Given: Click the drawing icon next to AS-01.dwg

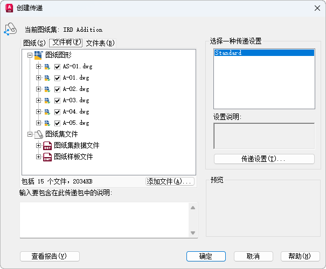Looking at the screenshot, I should tap(47, 67).
